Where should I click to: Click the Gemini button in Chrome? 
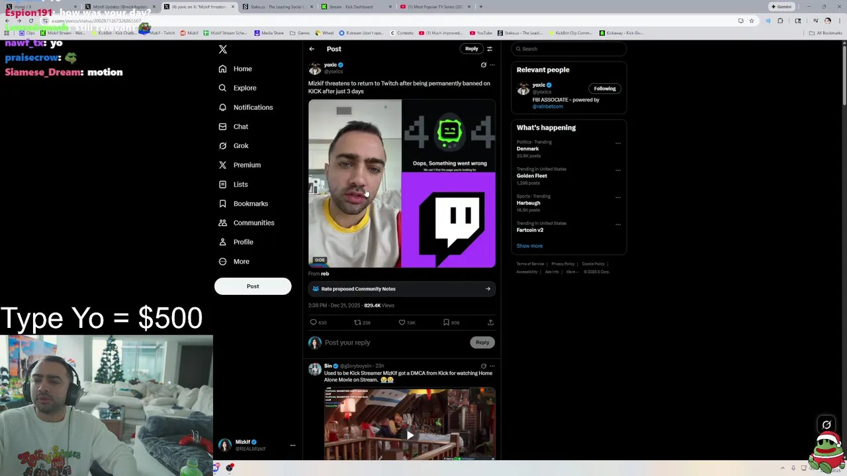(x=781, y=7)
